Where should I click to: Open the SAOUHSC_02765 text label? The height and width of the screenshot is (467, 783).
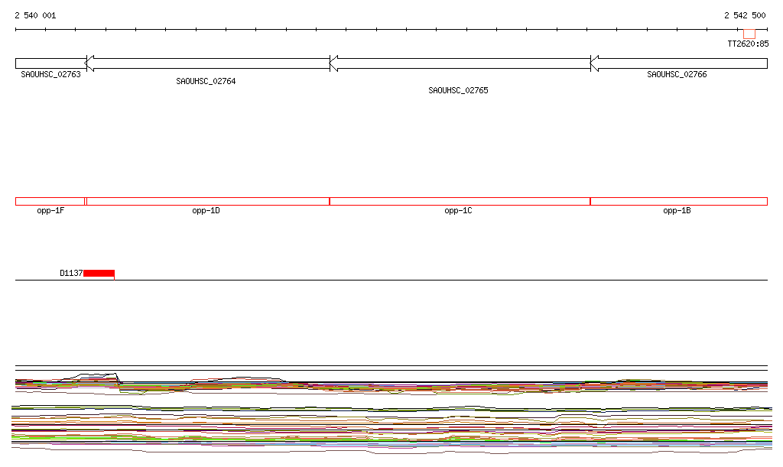coord(458,90)
